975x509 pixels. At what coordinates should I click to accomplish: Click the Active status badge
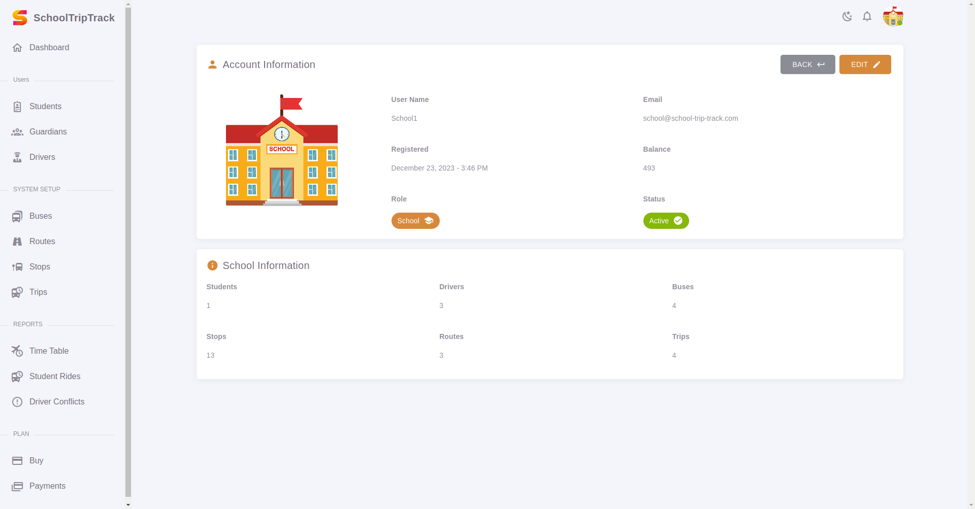pos(666,221)
